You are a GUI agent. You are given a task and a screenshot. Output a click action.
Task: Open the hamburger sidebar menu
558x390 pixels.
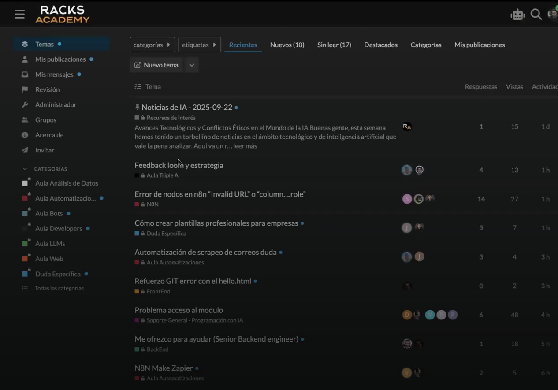(x=19, y=14)
